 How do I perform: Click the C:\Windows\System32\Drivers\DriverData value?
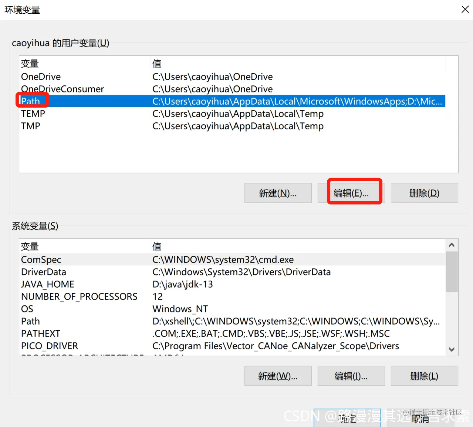(x=241, y=272)
